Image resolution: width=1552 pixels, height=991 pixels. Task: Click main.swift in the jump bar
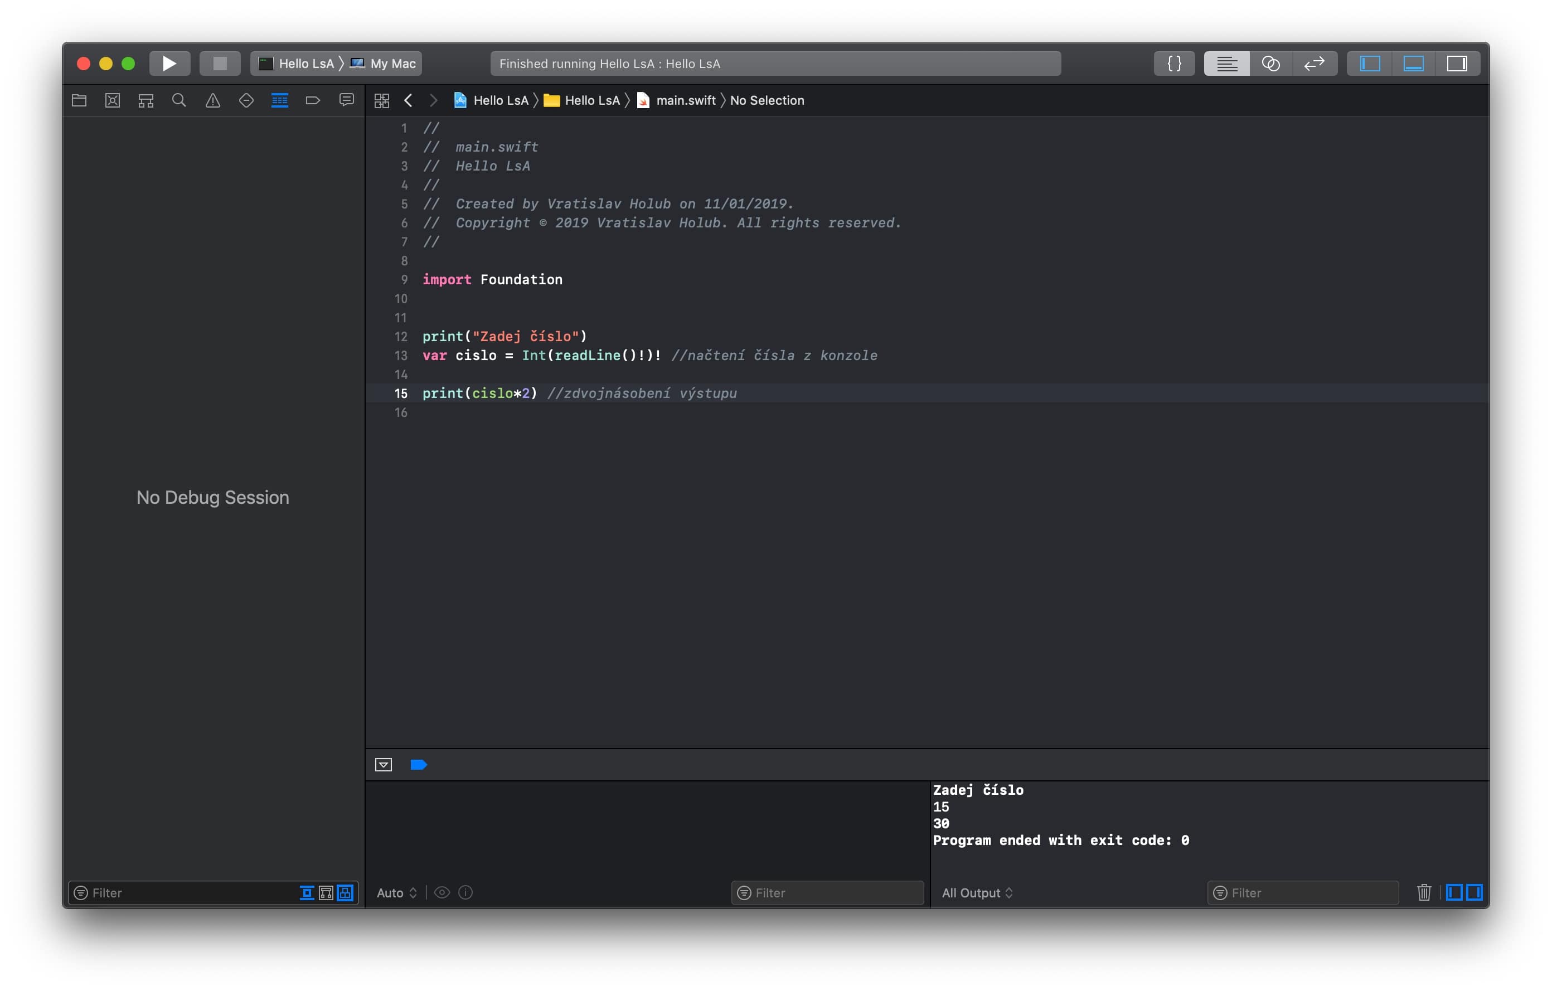tap(685, 100)
